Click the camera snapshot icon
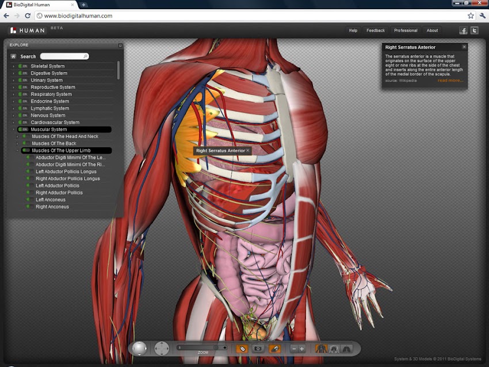This screenshot has height=367, width=489. tap(258, 349)
